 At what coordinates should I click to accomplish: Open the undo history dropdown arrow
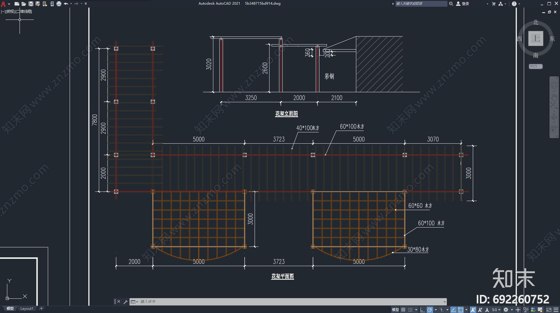point(71,4)
